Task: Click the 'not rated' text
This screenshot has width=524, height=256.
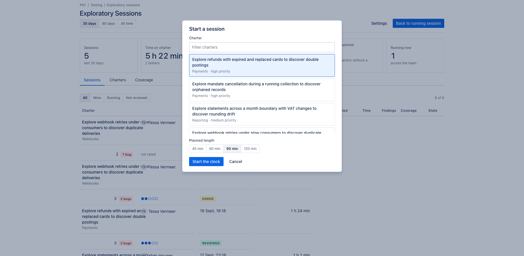Action: 148,154
